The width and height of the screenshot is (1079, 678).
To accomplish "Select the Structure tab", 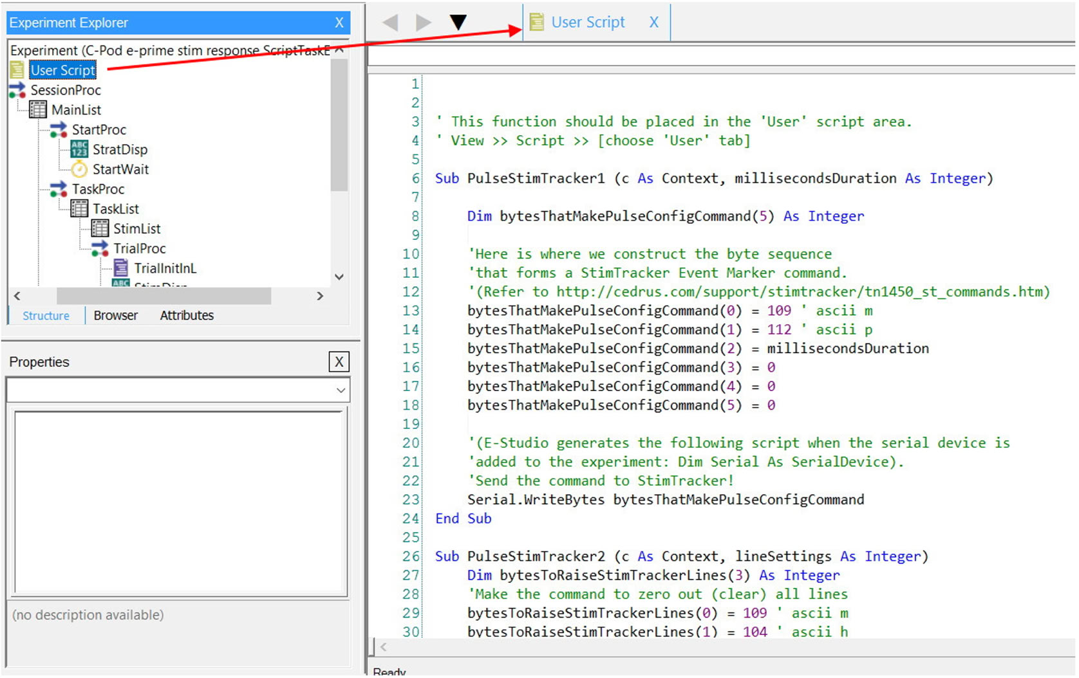I will [x=46, y=316].
